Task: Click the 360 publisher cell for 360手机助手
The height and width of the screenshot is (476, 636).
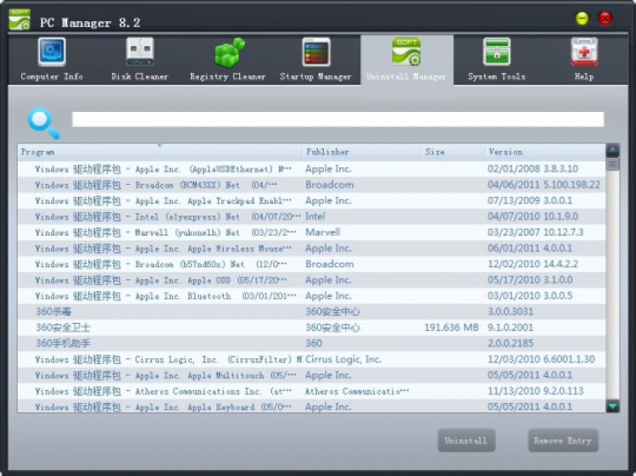Action: [314, 344]
